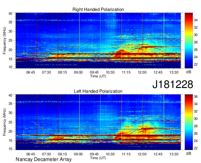Click the 10 MHz tick on the Left Handed plot
Screen dimensions: 201x163
pos(11,149)
